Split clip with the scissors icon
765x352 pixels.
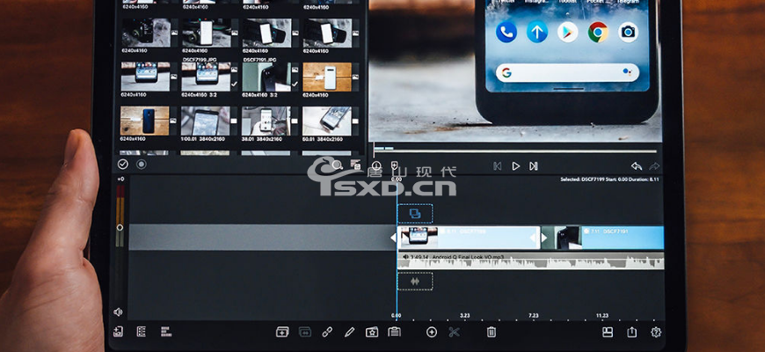455,333
